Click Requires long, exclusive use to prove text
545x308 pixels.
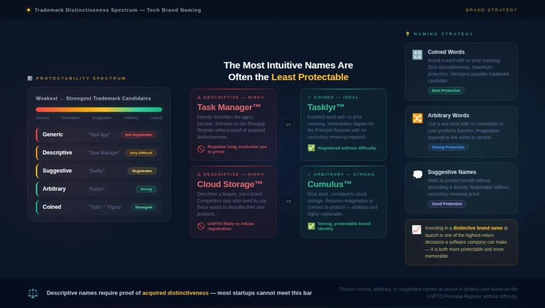tap(237, 149)
